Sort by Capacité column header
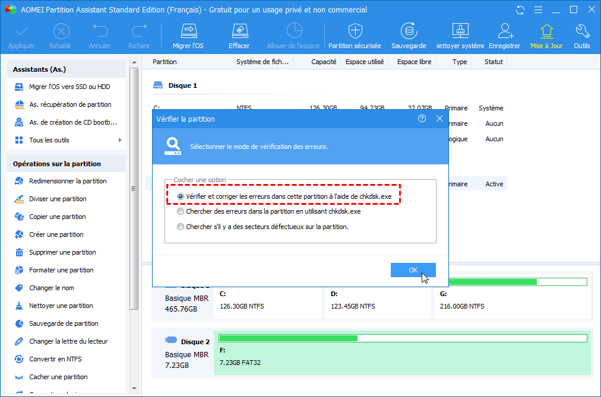The image size is (601, 397). (324, 62)
